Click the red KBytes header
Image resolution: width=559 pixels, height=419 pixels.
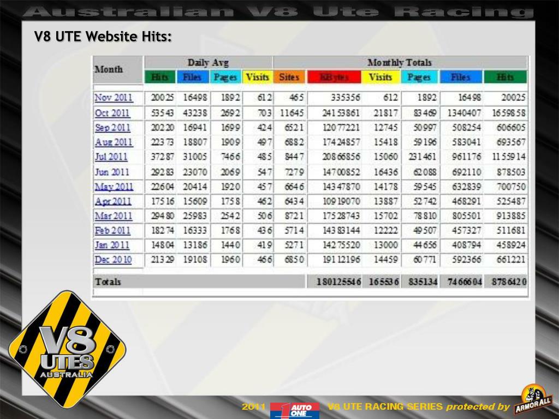pos(334,77)
